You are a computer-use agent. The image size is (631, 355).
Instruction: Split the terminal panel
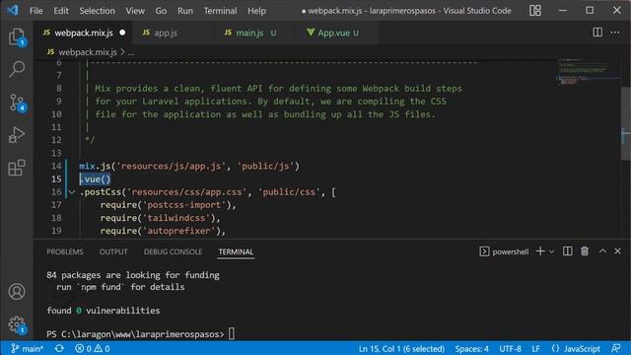tap(568, 251)
